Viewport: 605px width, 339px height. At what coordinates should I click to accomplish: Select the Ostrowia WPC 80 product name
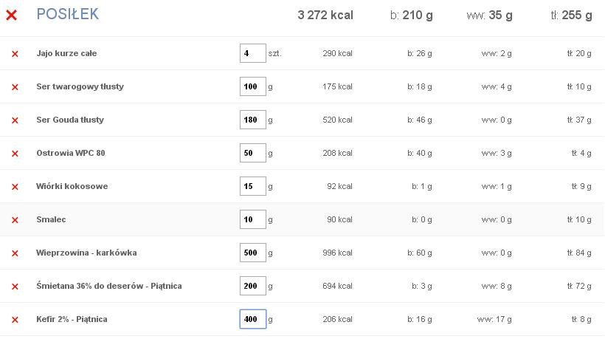tap(71, 153)
